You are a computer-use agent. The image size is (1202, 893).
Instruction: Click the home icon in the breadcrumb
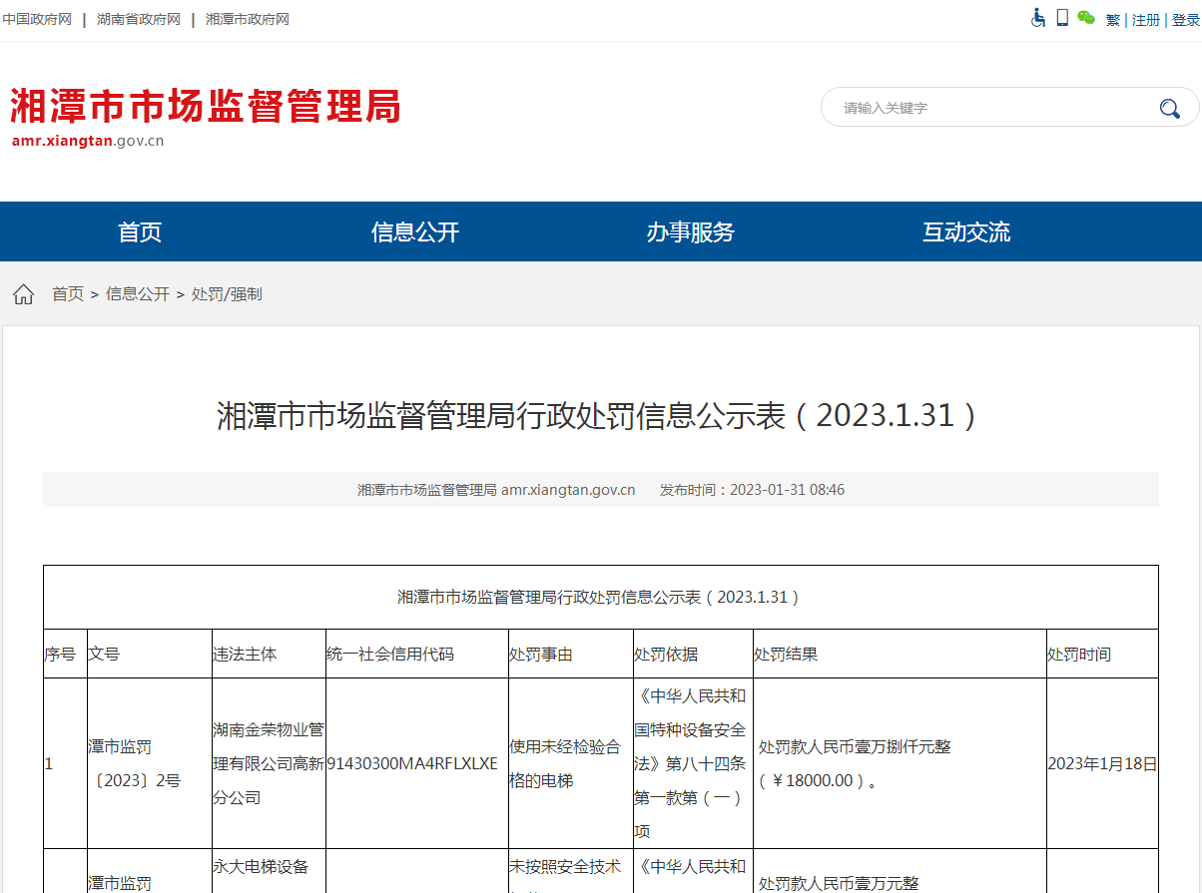click(22, 292)
